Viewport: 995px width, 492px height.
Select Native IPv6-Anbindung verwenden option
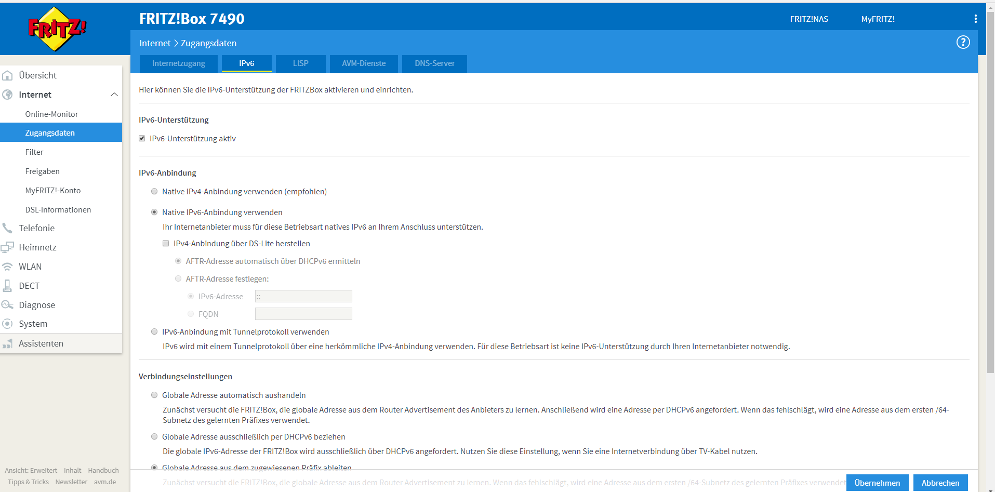click(x=154, y=212)
